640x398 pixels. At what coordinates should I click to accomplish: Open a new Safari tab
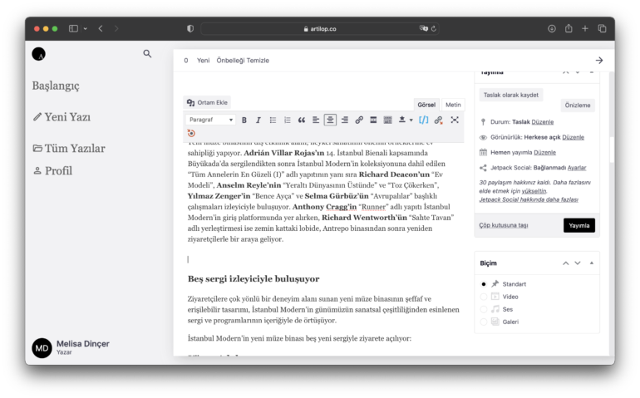(585, 28)
